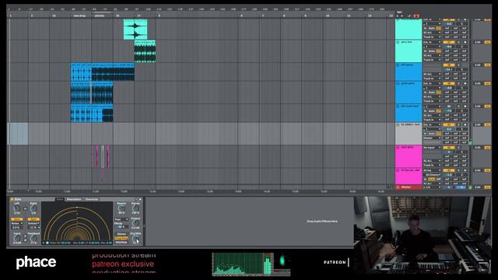Select the top cyan audio clip
The image size is (498, 280).
(x=135, y=30)
